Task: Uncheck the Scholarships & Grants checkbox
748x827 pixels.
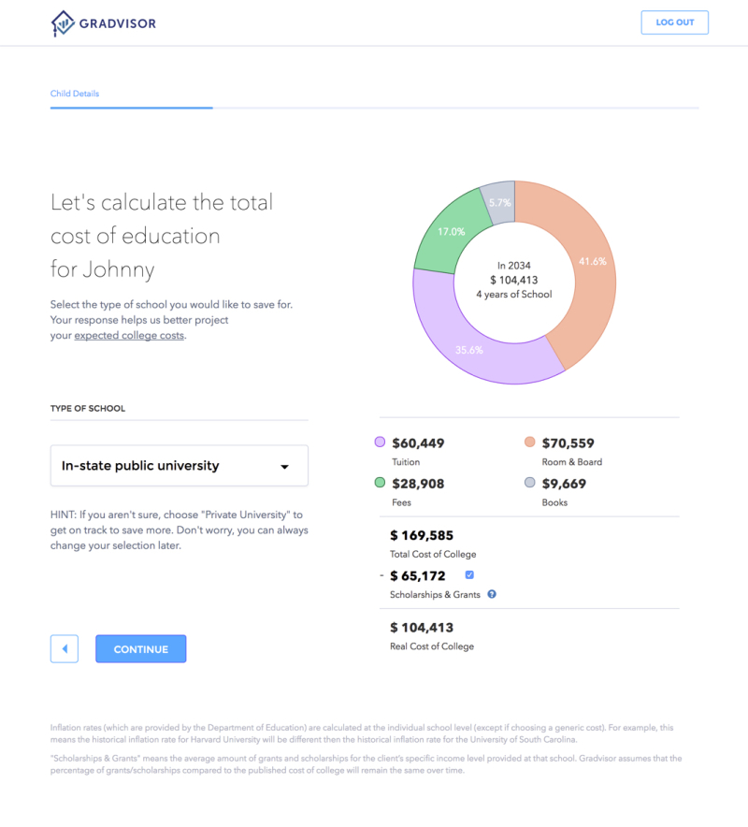Action: point(469,575)
